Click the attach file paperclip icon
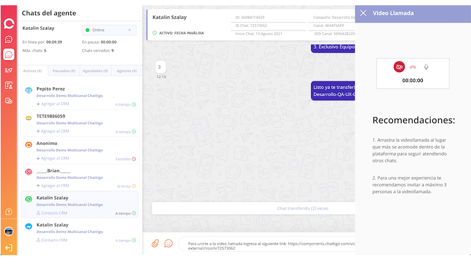This screenshot has height=264, width=471. click(155, 243)
